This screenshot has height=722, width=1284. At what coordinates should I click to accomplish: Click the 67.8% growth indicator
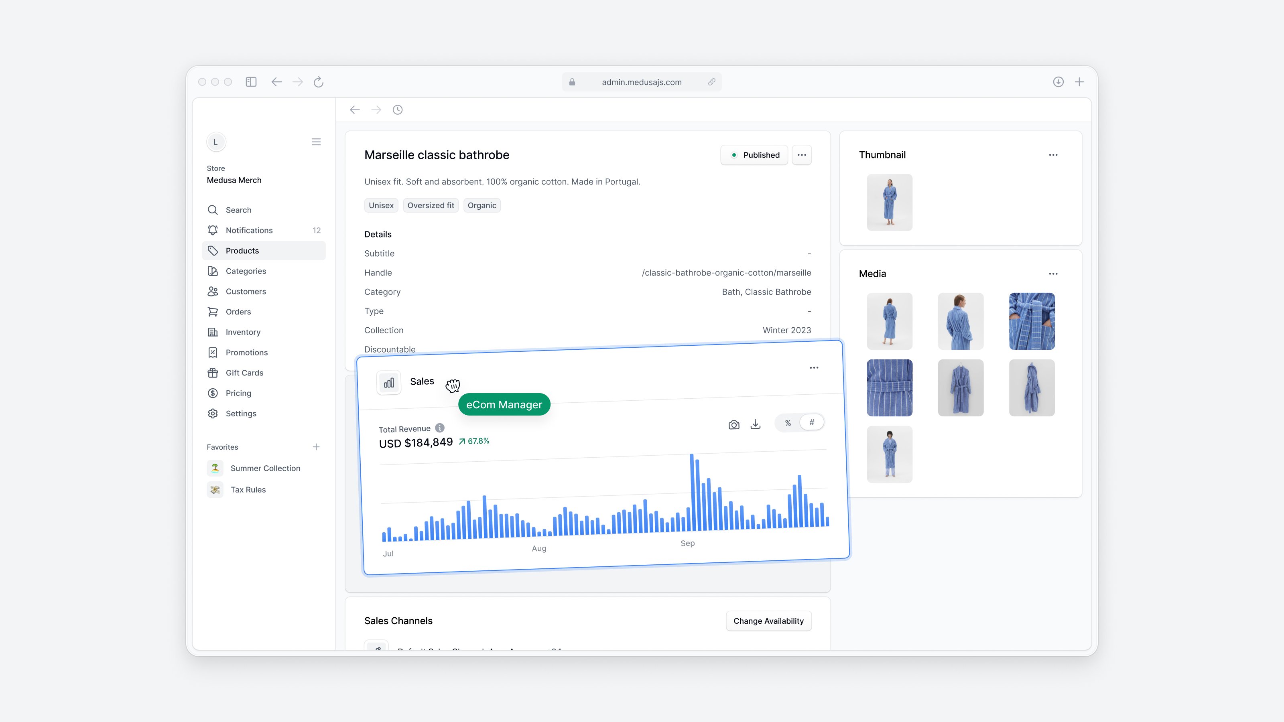(x=474, y=441)
